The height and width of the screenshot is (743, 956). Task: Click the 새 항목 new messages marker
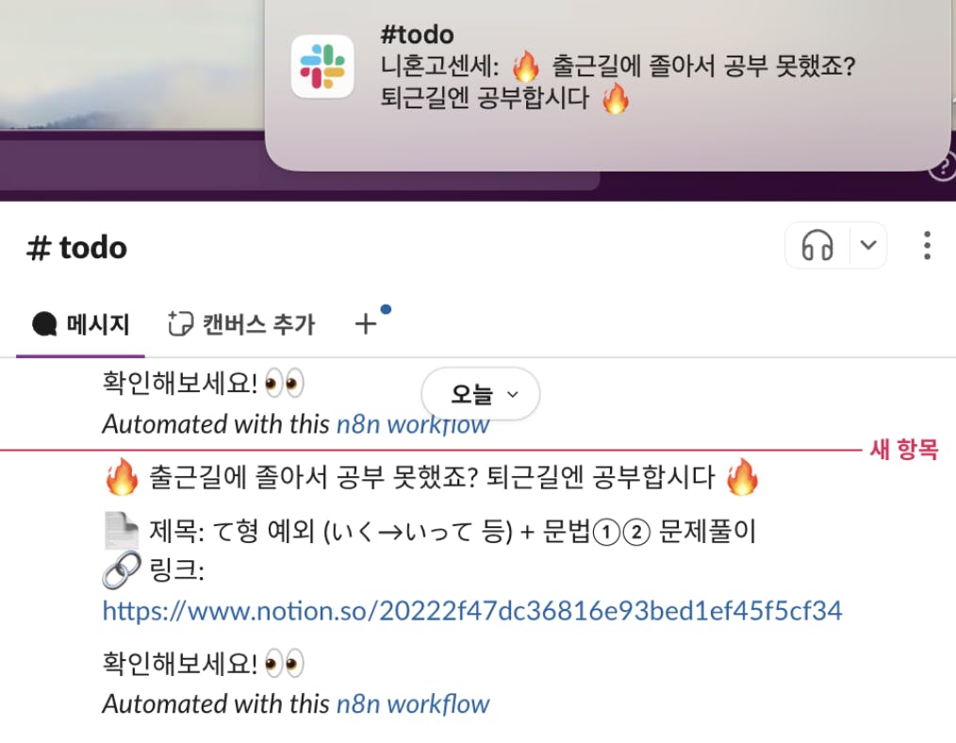903,450
